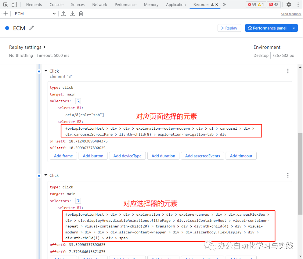Click the 48 issues counter
This screenshot has width=303, height=259.
tap(274, 5)
